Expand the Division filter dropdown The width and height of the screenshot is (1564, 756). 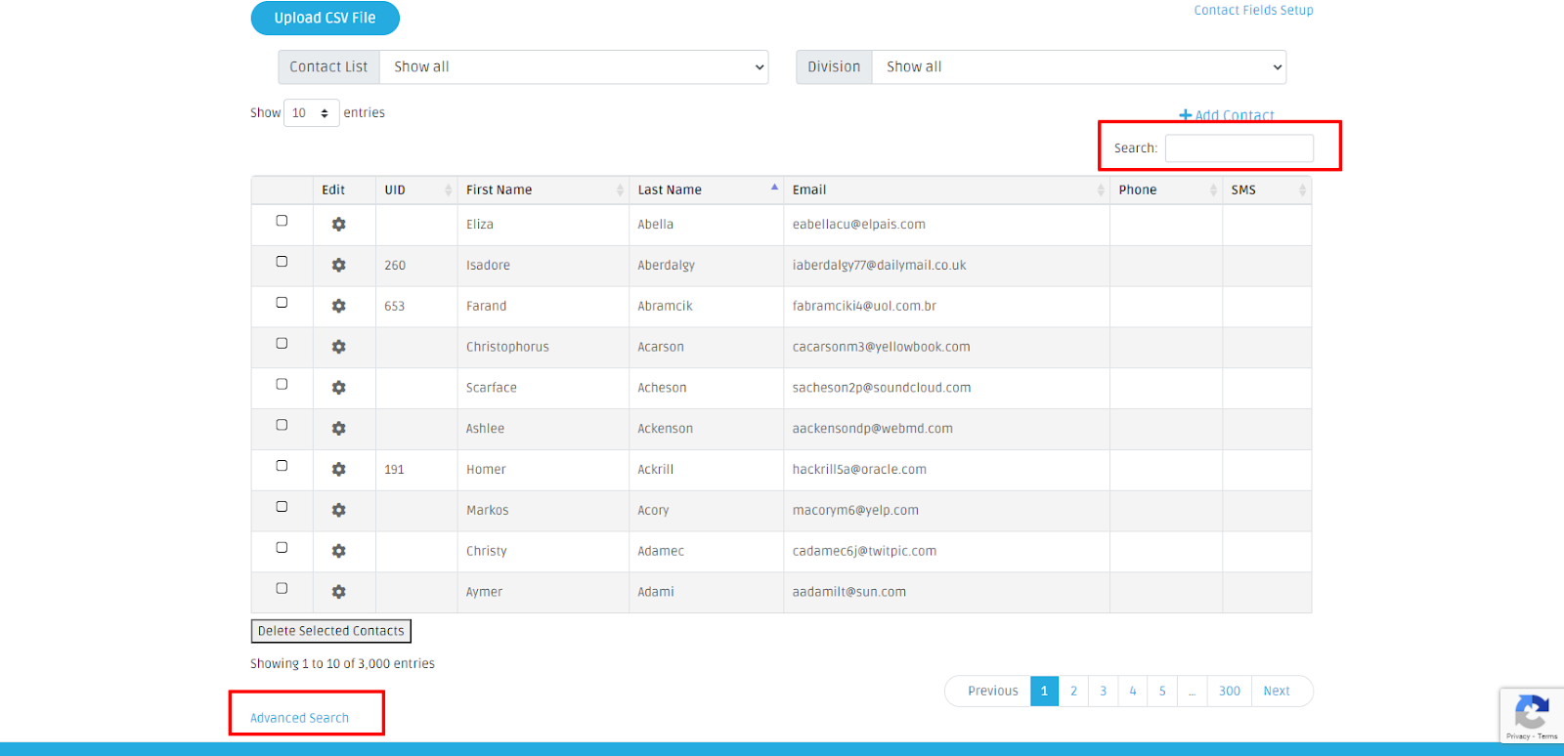[x=1078, y=67]
